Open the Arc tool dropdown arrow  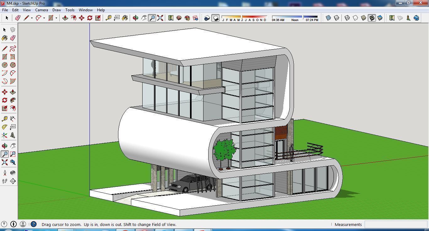pyautogui.click(x=44, y=18)
